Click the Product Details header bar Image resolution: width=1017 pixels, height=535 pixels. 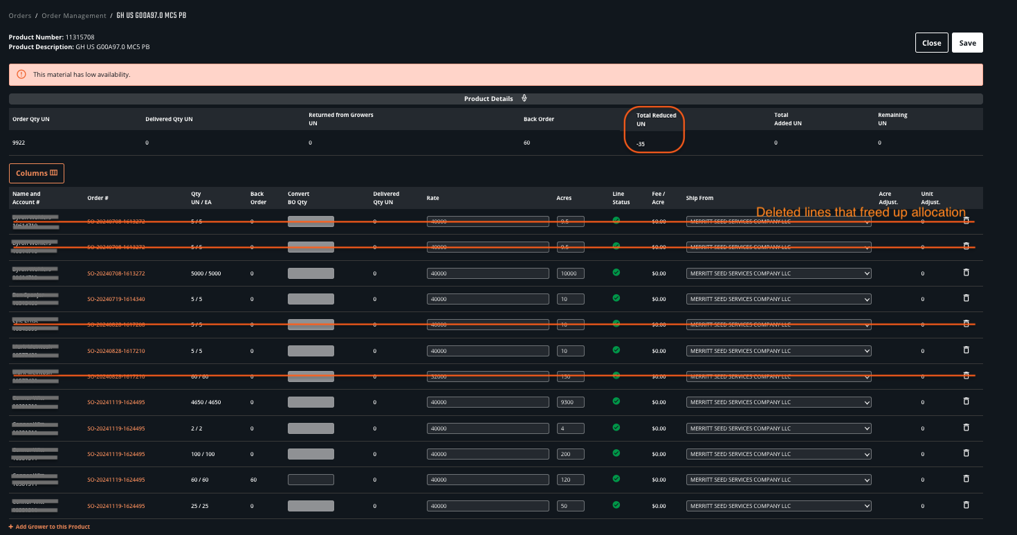(496, 99)
